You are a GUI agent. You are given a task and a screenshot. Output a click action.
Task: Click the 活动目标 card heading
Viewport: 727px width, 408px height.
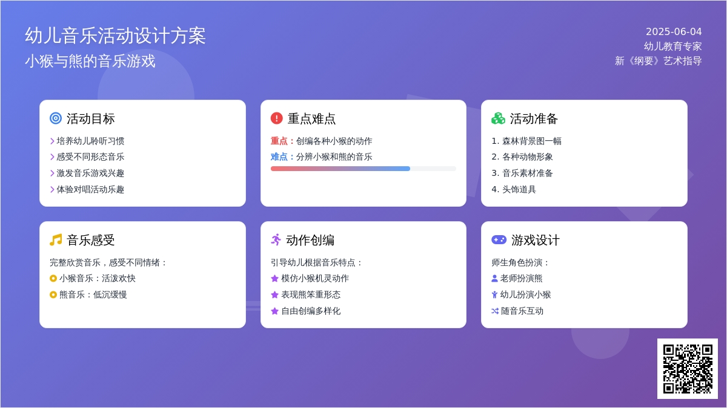(91, 118)
